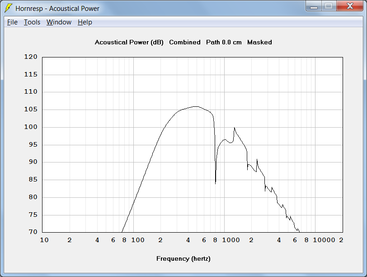Close the Acoustical Power window
The image size is (367, 277).
click(350, 6)
